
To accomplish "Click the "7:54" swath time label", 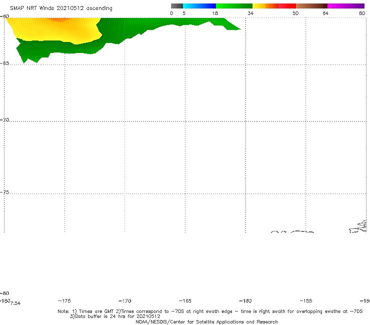I will click(x=15, y=303).
